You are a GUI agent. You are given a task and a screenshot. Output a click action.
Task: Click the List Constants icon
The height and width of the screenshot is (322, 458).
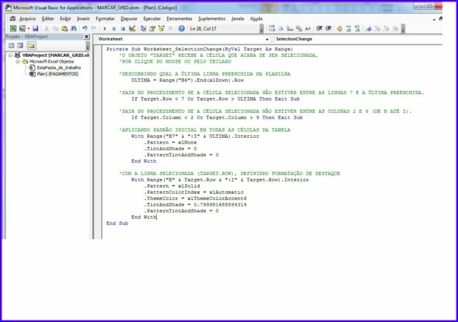click(x=281, y=28)
